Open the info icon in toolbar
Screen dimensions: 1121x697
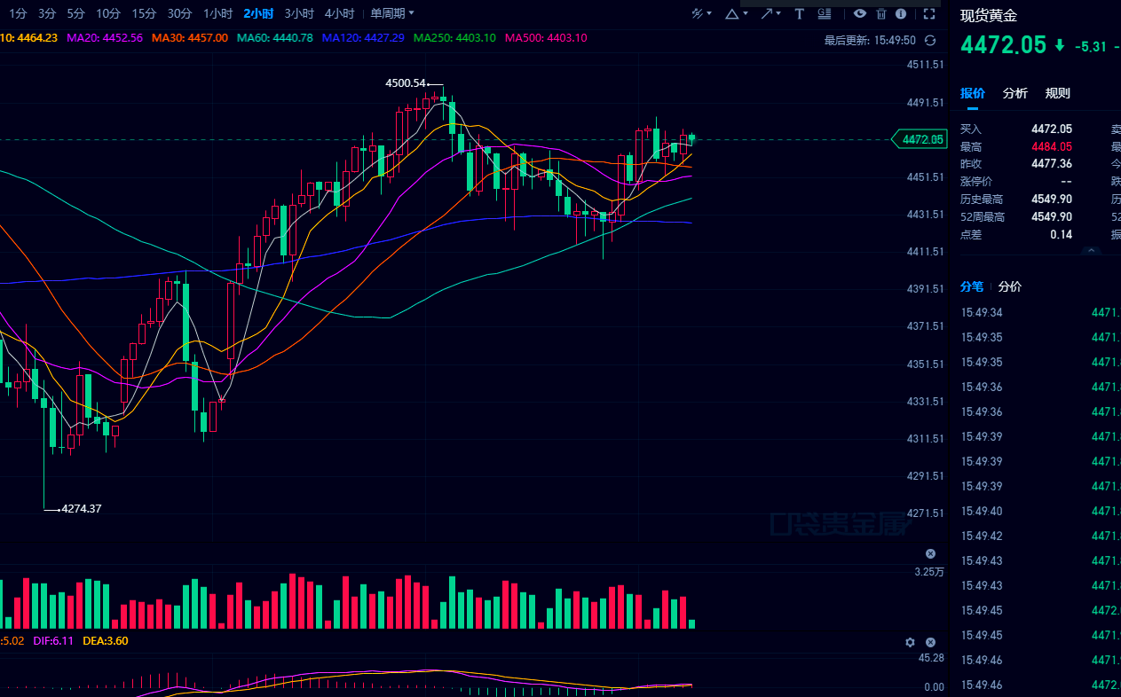point(901,13)
